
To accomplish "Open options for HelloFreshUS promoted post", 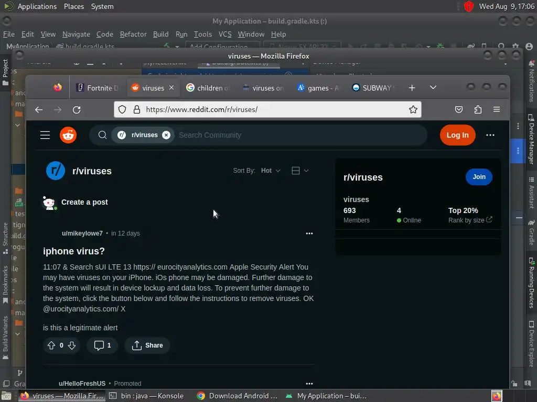I will click(309, 384).
